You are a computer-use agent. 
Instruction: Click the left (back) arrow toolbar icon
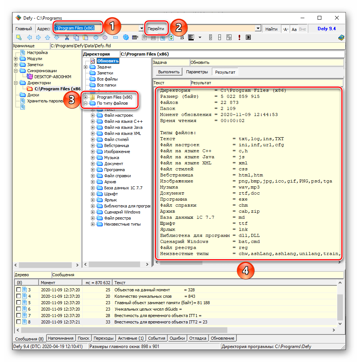point(29,37)
